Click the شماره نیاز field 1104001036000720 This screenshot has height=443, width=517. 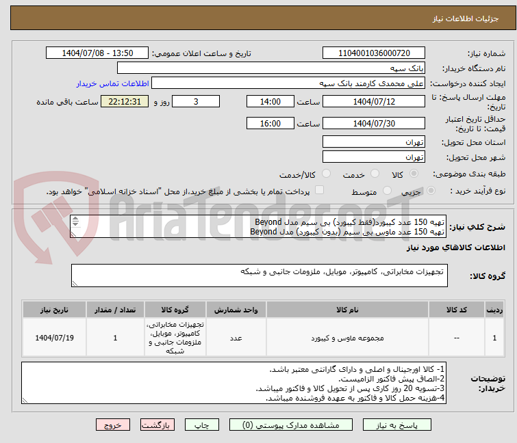tap(374, 53)
